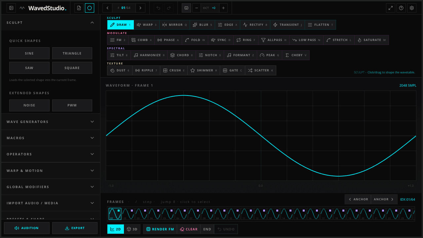Select the Notch tool
Image resolution: width=423 pixels, height=238 pixels.
[210, 55]
